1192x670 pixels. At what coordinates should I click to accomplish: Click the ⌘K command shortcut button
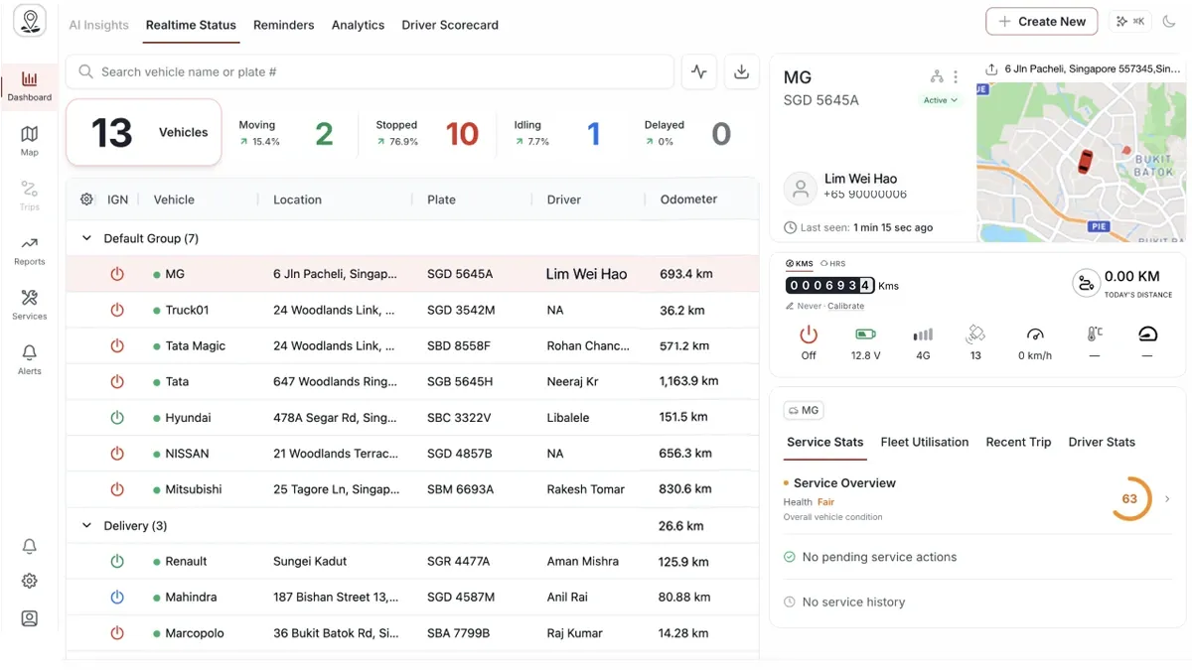pyautogui.click(x=1129, y=22)
